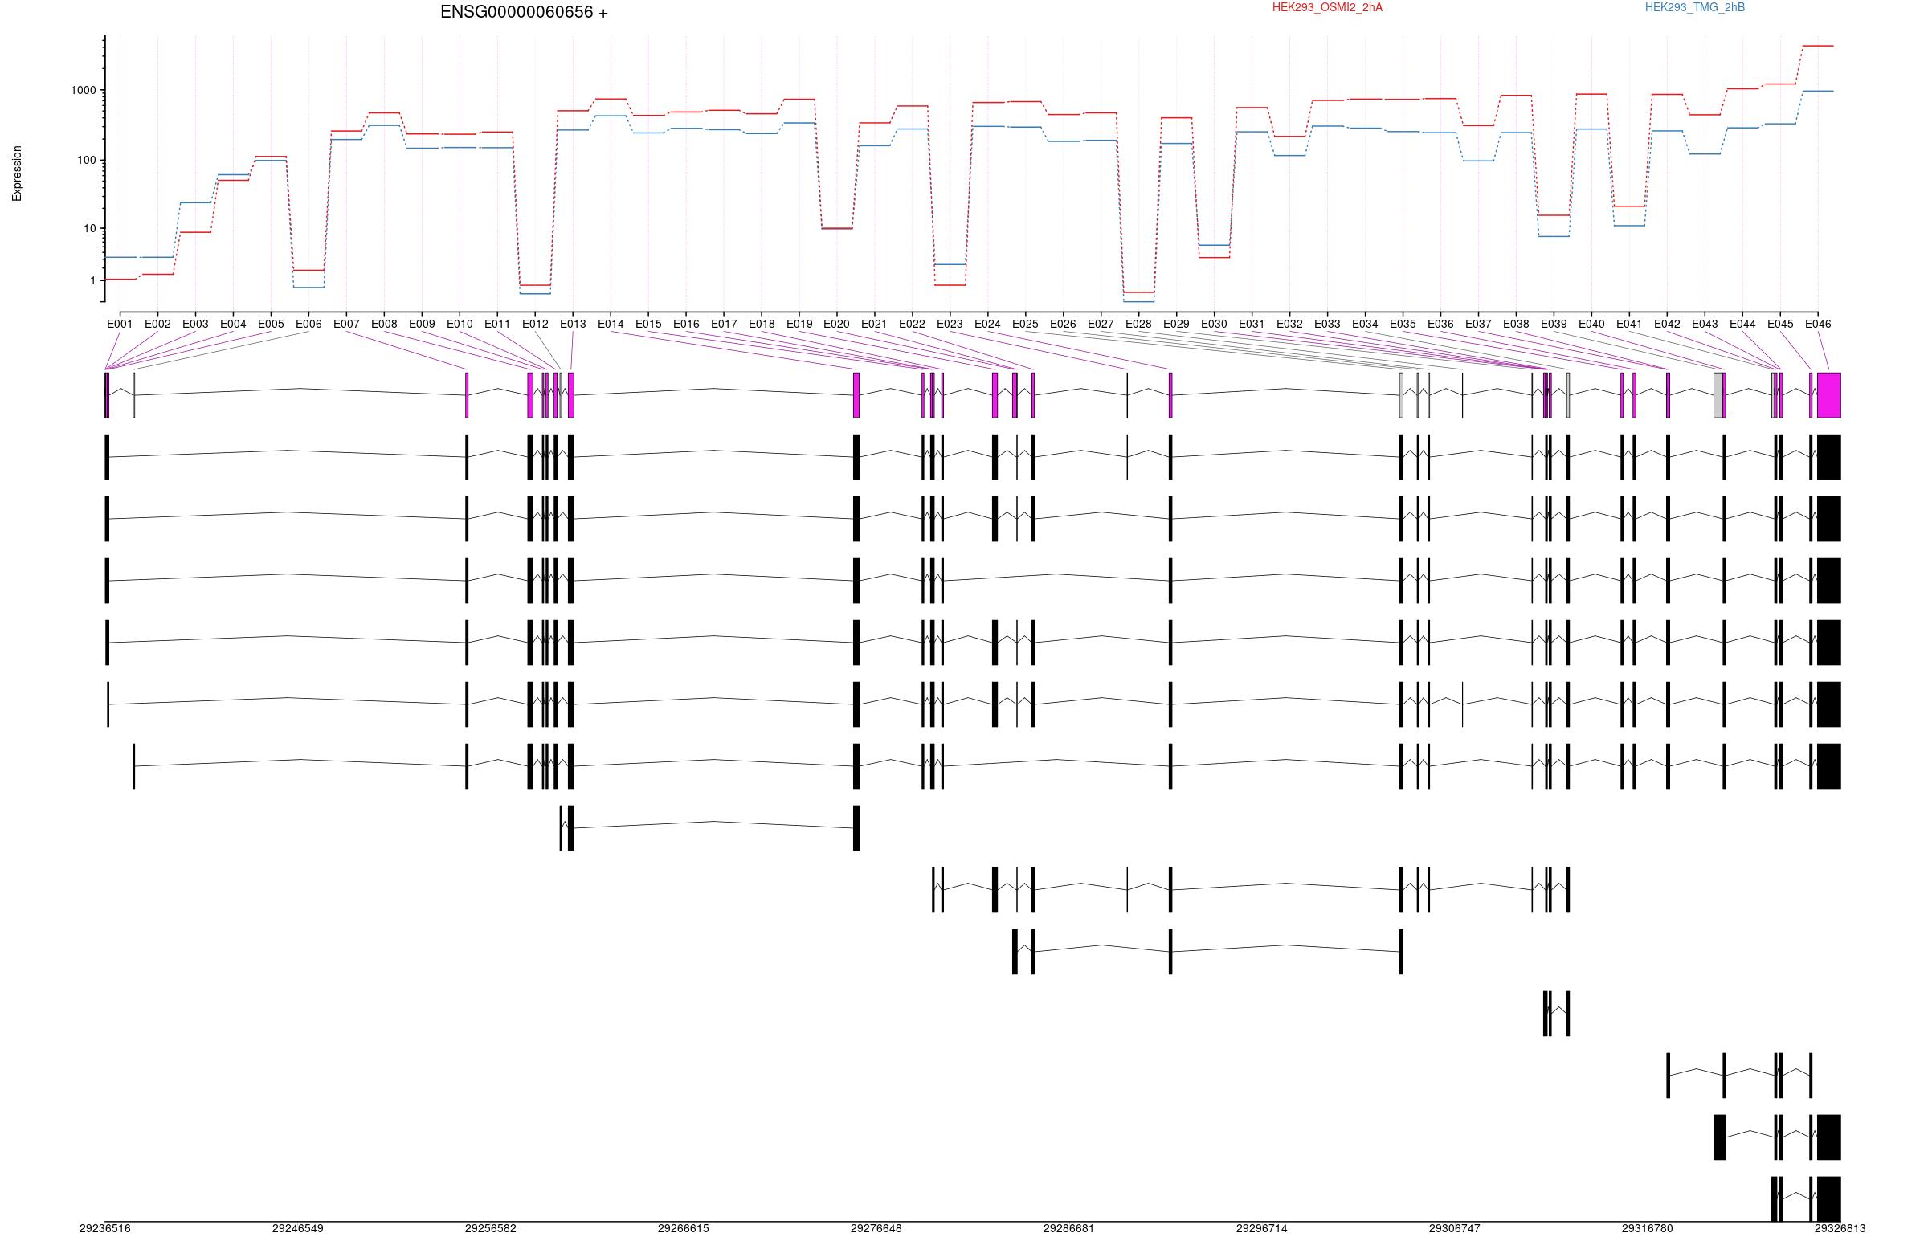This screenshot has height=1245, width=1928.
Task: Click exon label E033
Action: coord(1327,325)
